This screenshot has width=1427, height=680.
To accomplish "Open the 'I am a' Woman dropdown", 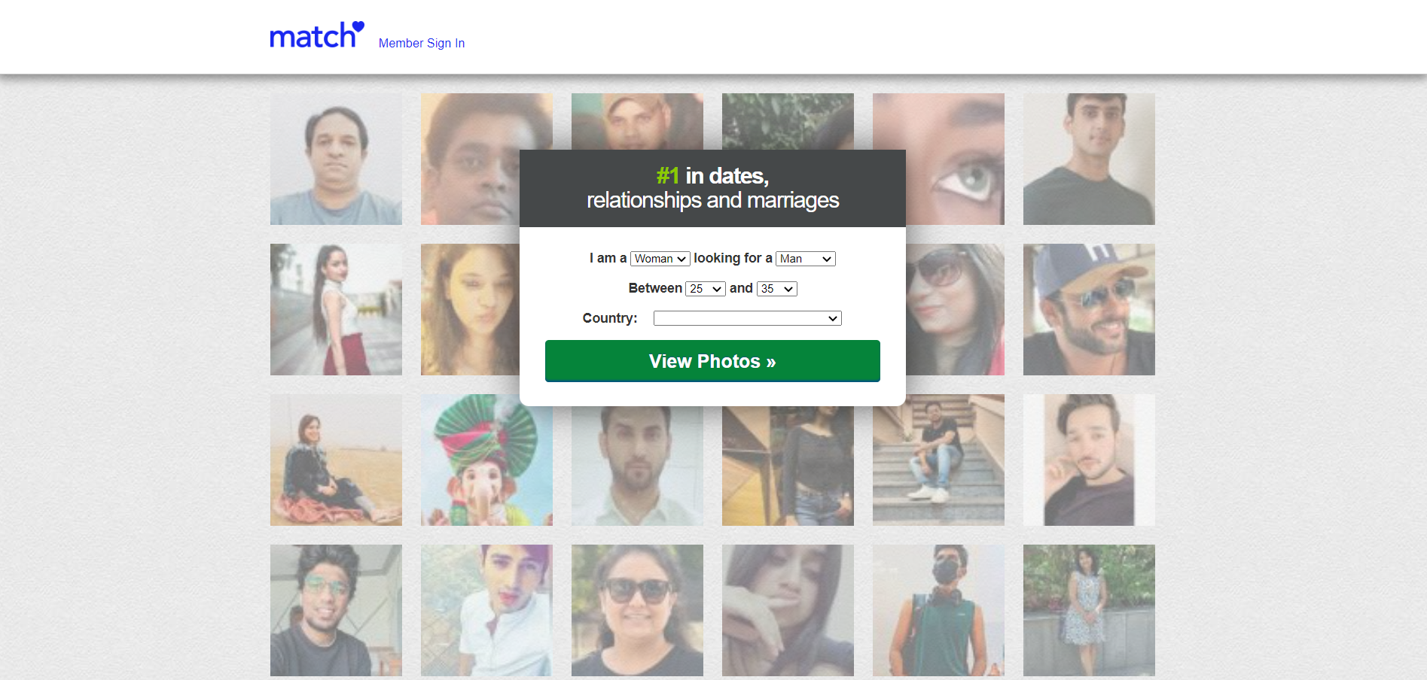I will [x=660, y=259].
